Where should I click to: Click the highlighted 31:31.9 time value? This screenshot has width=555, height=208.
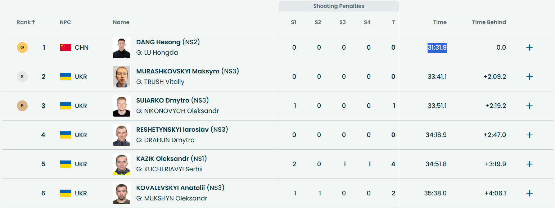437,48
